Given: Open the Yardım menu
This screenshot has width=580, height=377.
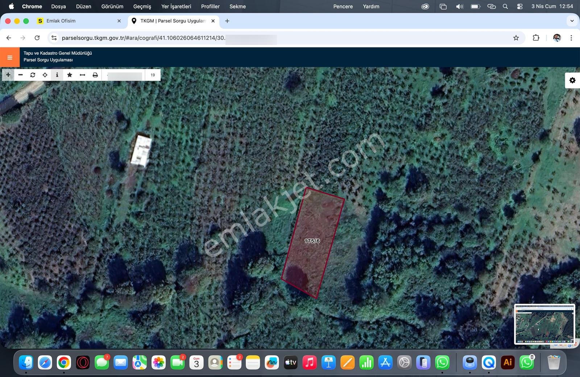Looking at the screenshot, I should click(371, 7).
